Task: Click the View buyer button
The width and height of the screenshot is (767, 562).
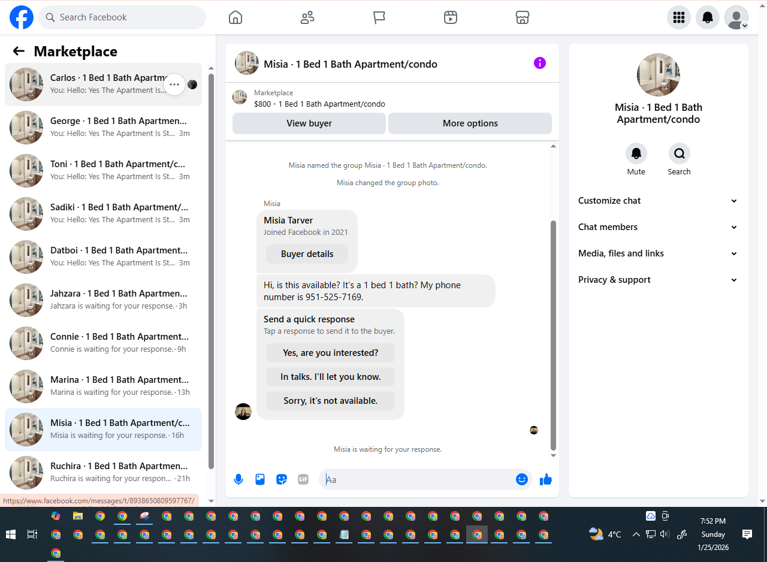Action: 309,123
